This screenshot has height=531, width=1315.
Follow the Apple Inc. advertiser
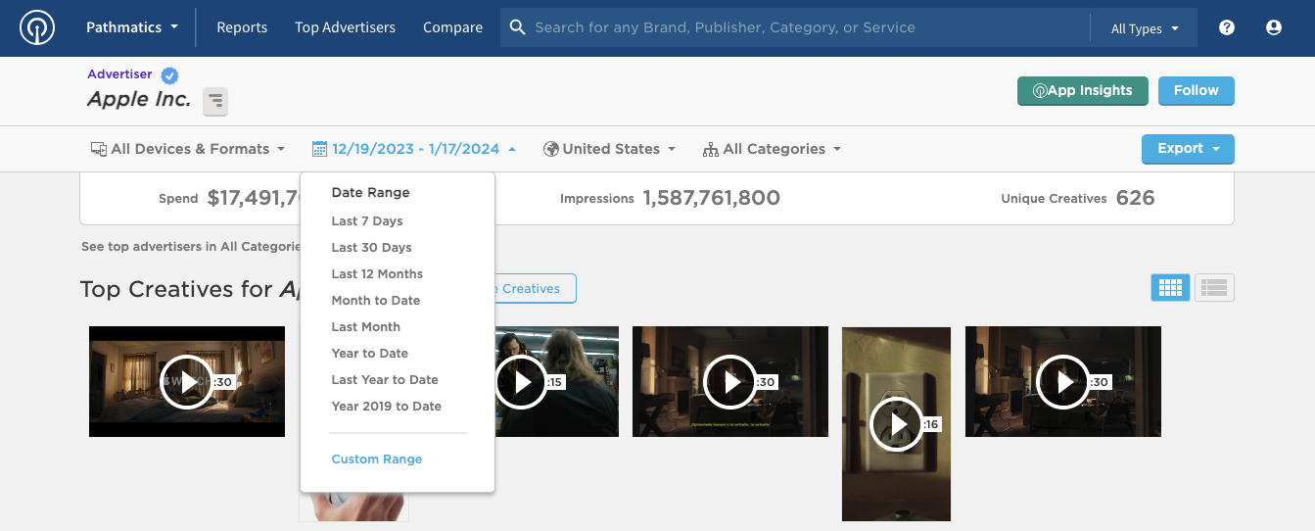1196,90
